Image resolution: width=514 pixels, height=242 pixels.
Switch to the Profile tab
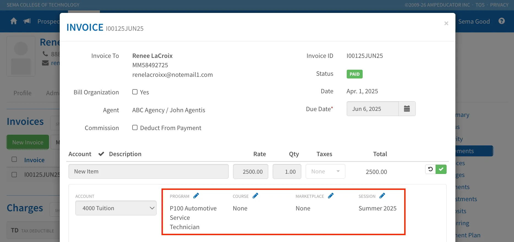click(23, 93)
